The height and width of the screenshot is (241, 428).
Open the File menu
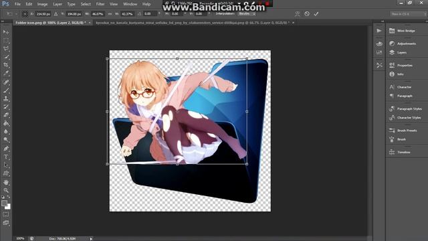pos(17,4)
